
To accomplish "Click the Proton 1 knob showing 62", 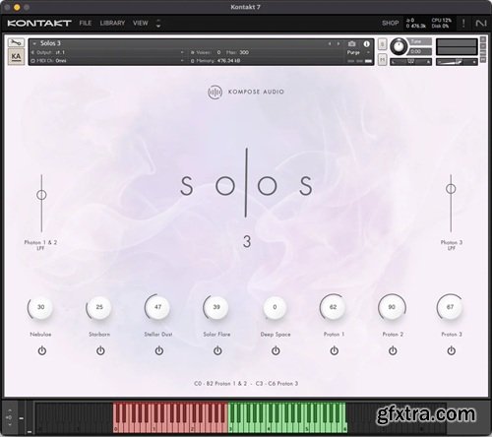I will tap(333, 307).
